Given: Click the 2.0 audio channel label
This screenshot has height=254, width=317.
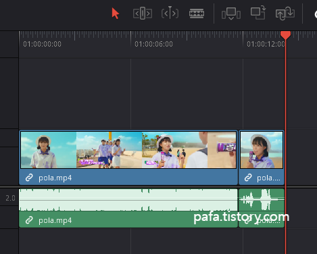Looking at the screenshot, I should tap(10, 198).
